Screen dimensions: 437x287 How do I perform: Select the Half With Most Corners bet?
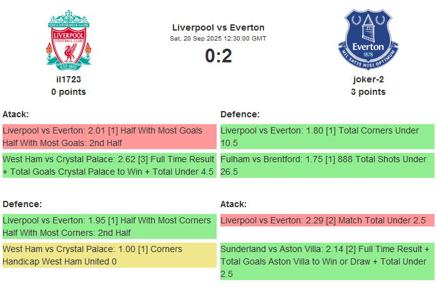coord(109,226)
